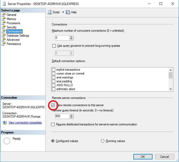Viewport: 179px width, 162px height.
Task: Click the connection options scrollbar thumb
Action: pos(170,75)
